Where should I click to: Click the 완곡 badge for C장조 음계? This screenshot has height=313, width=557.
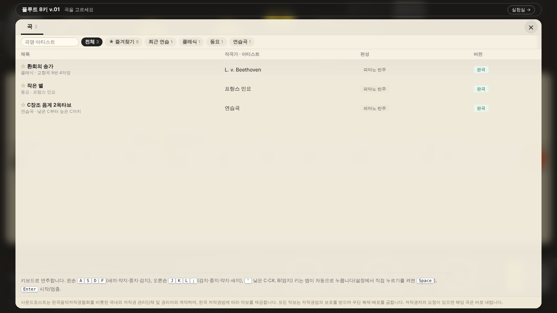click(481, 108)
